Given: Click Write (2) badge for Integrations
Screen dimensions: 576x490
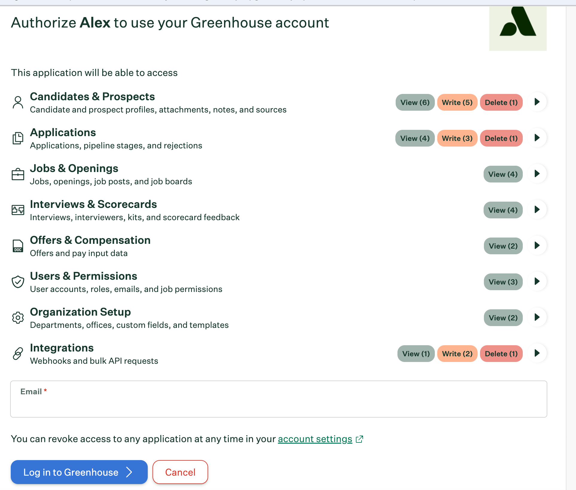Looking at the screenshot, I should tap(457, 354).
